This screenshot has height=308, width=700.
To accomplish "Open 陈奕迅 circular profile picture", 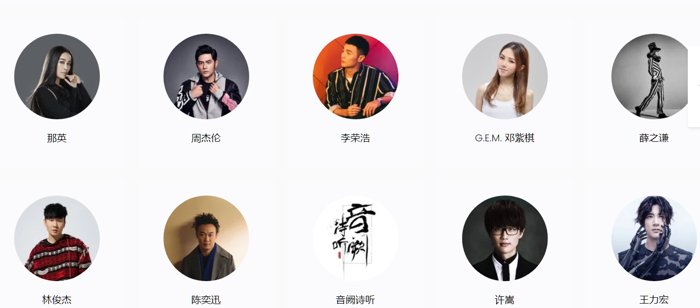I will point(206,238).
